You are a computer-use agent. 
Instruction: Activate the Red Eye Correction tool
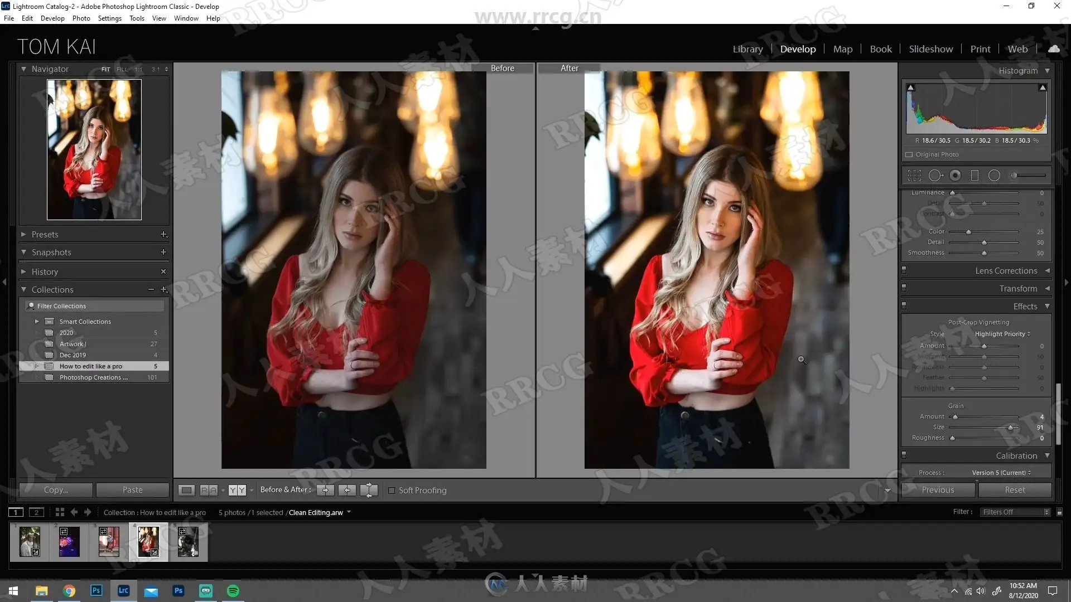[x=955, y=176]
